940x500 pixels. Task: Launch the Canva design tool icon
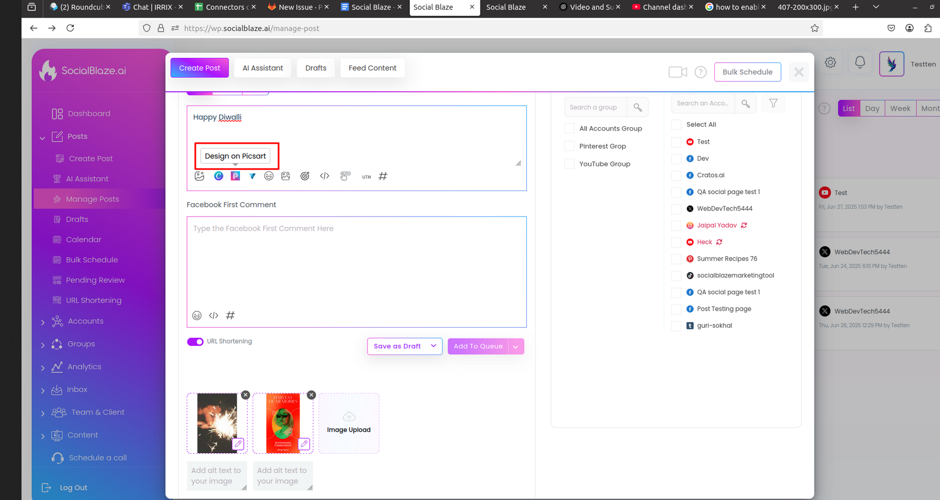pyautogui.click(x=218, y=176)
